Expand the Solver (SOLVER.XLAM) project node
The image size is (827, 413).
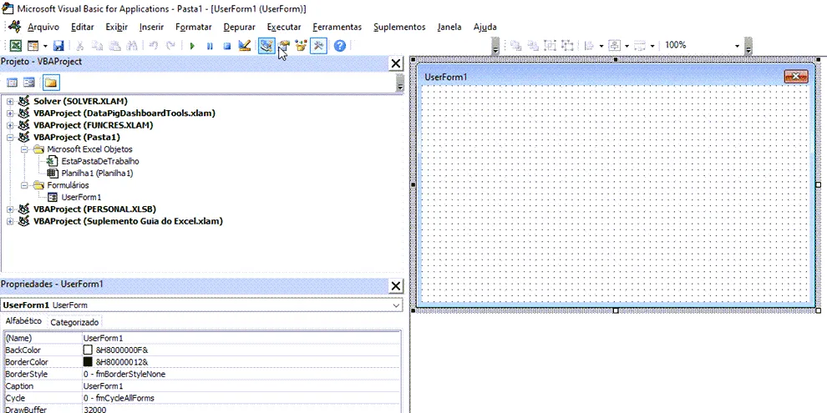10,101
